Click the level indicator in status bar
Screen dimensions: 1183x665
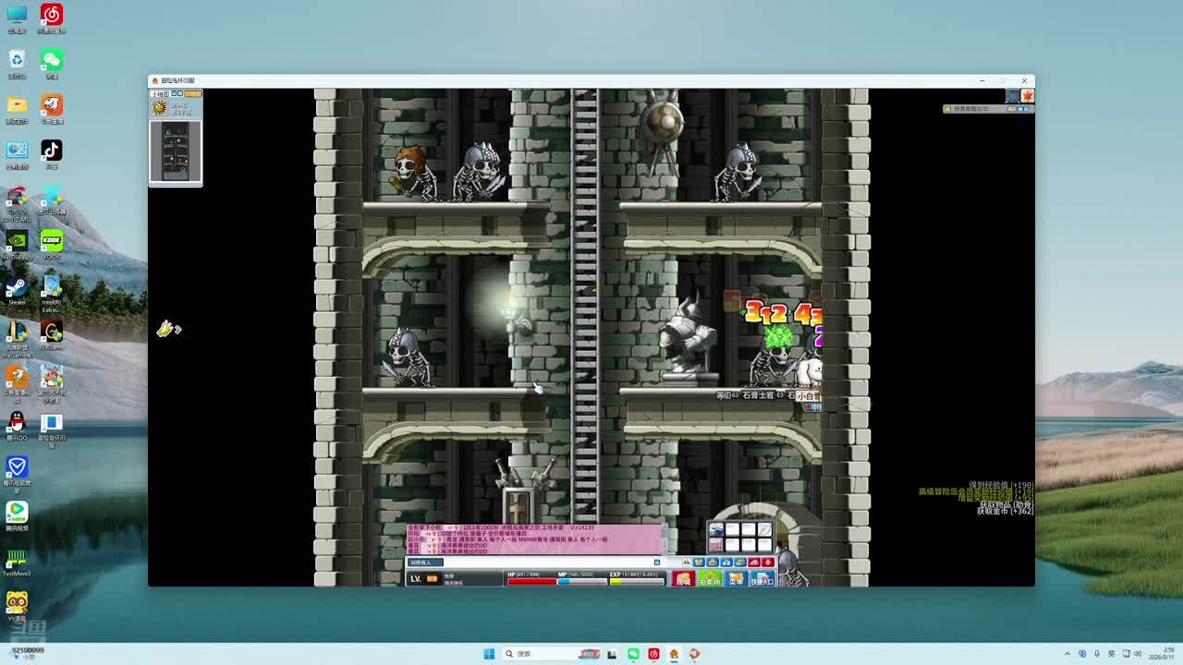pos(423,578)
